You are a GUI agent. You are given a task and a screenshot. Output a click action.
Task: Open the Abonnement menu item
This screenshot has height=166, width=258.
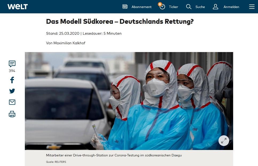[142, 7]
